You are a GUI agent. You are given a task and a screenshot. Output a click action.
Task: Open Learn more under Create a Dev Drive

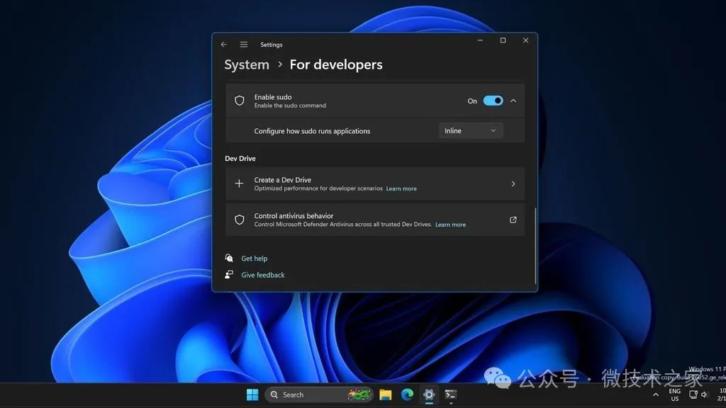tap(401, 188)
